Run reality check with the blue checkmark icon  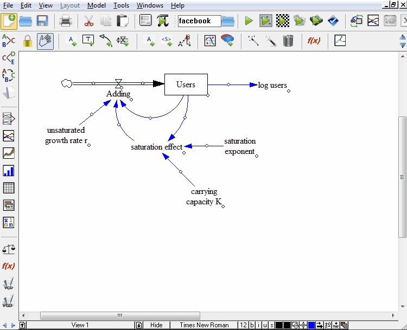(x=333, y=21)
